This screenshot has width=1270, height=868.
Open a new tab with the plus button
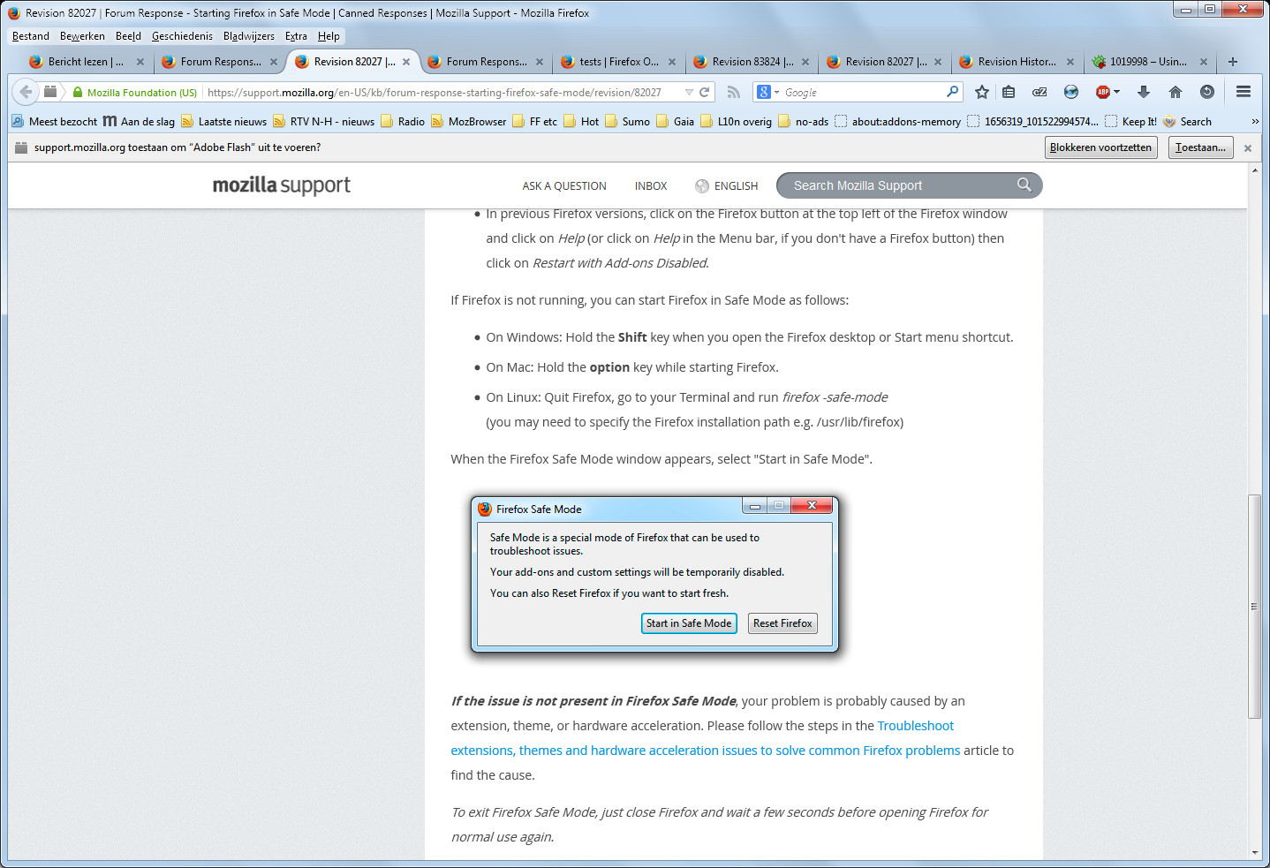tap(1233, 62)
